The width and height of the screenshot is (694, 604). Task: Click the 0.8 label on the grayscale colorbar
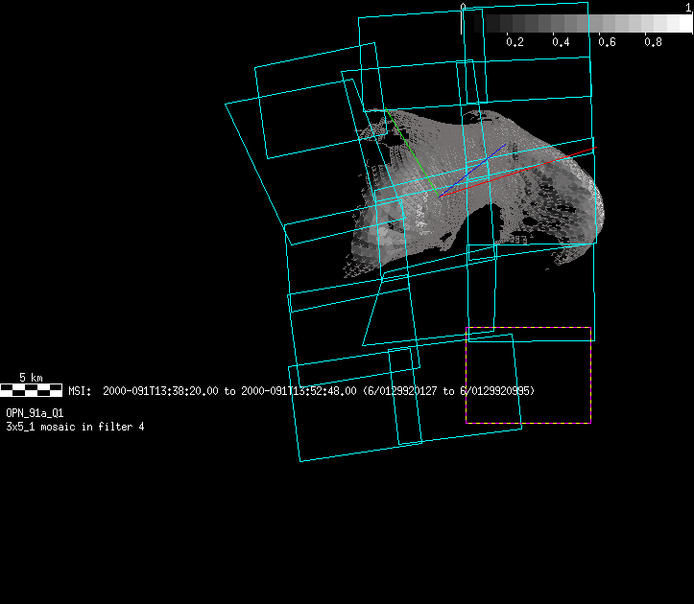[x=653, y=42]
